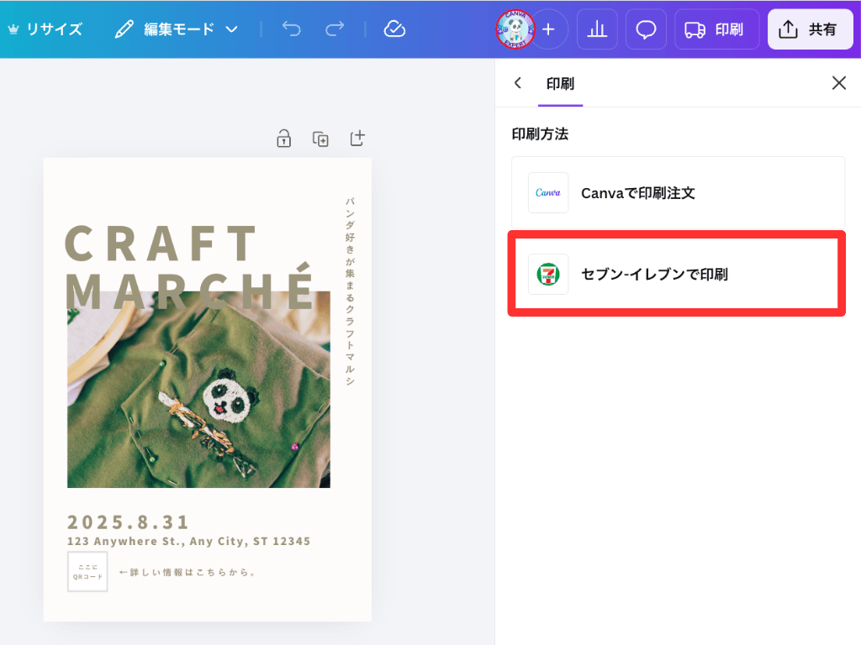Close the 印刷 panel with the X
This screenshot has height=645, width=861.
click(x=838, y=82)
